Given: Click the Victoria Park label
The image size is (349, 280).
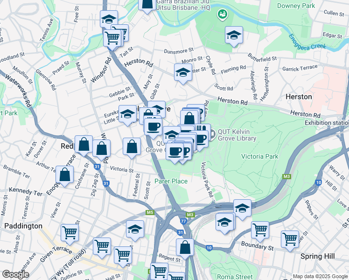Looking at the screenshot, I should 260,156.
